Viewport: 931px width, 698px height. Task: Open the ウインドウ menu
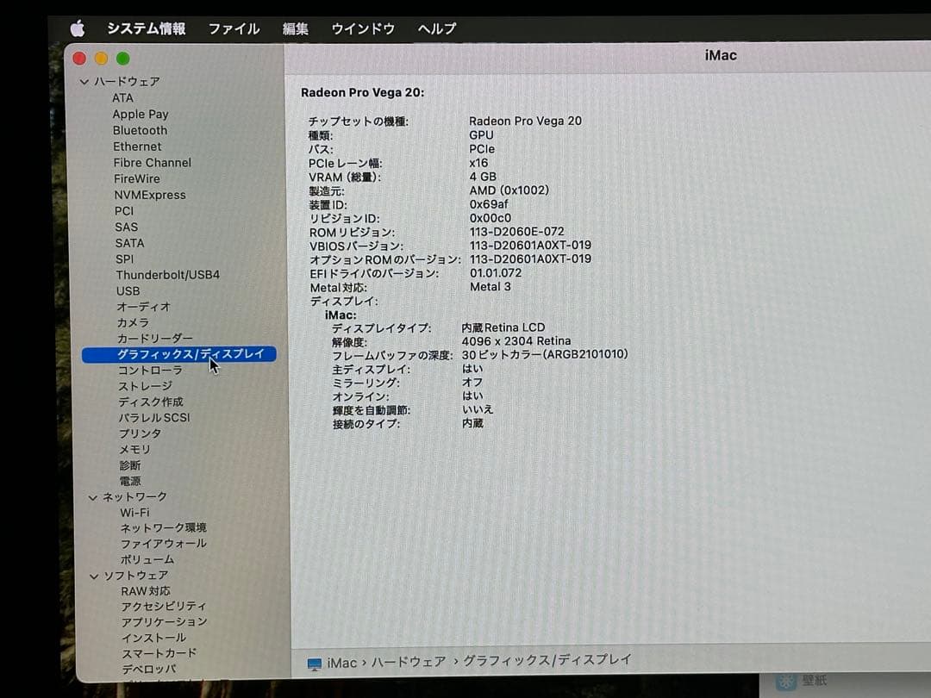click(362, 28)
